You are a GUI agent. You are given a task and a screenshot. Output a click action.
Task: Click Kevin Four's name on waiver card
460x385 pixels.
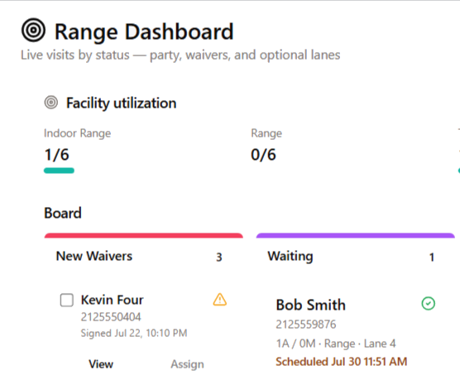[112, 300]
